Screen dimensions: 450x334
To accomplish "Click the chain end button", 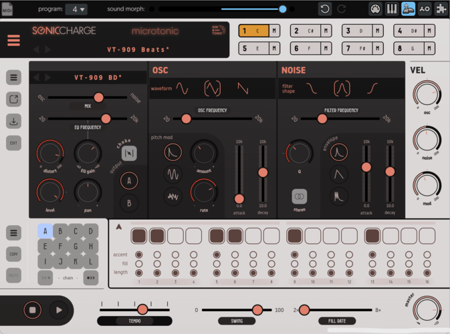I will pos(91,278).
